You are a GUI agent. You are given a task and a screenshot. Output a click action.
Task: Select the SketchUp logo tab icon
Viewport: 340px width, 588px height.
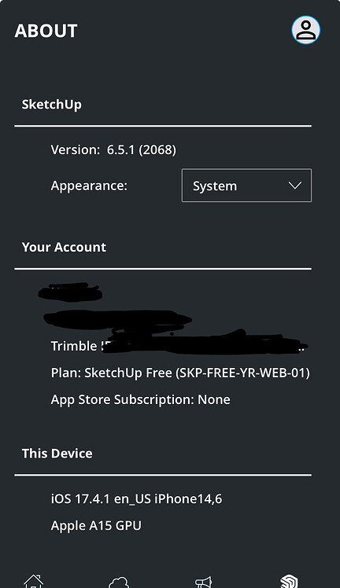point(290,582)
